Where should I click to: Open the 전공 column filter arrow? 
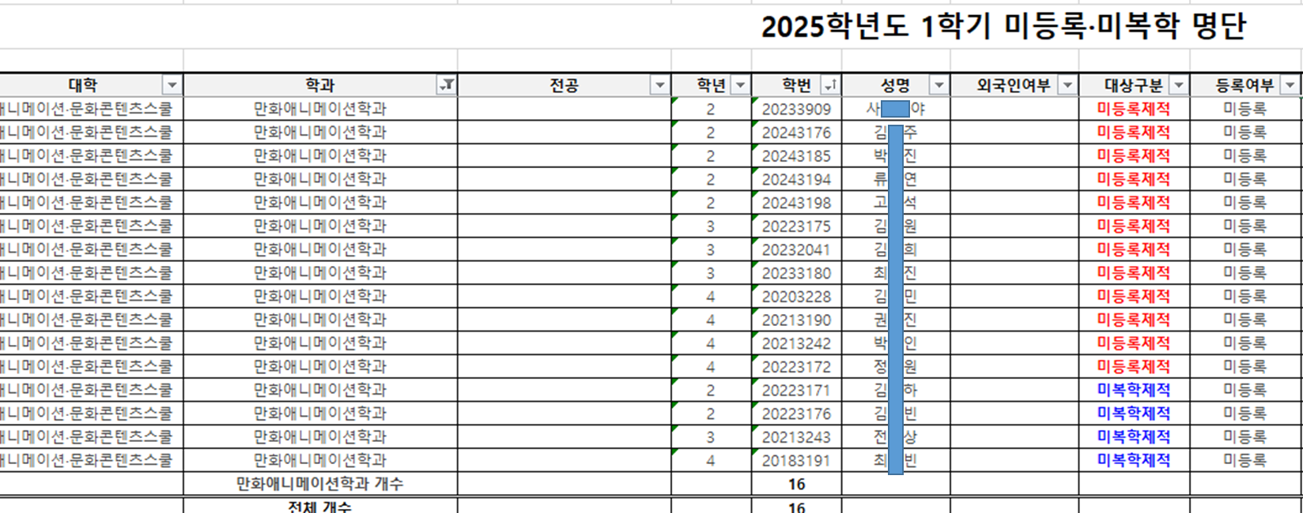coord(659,85)
